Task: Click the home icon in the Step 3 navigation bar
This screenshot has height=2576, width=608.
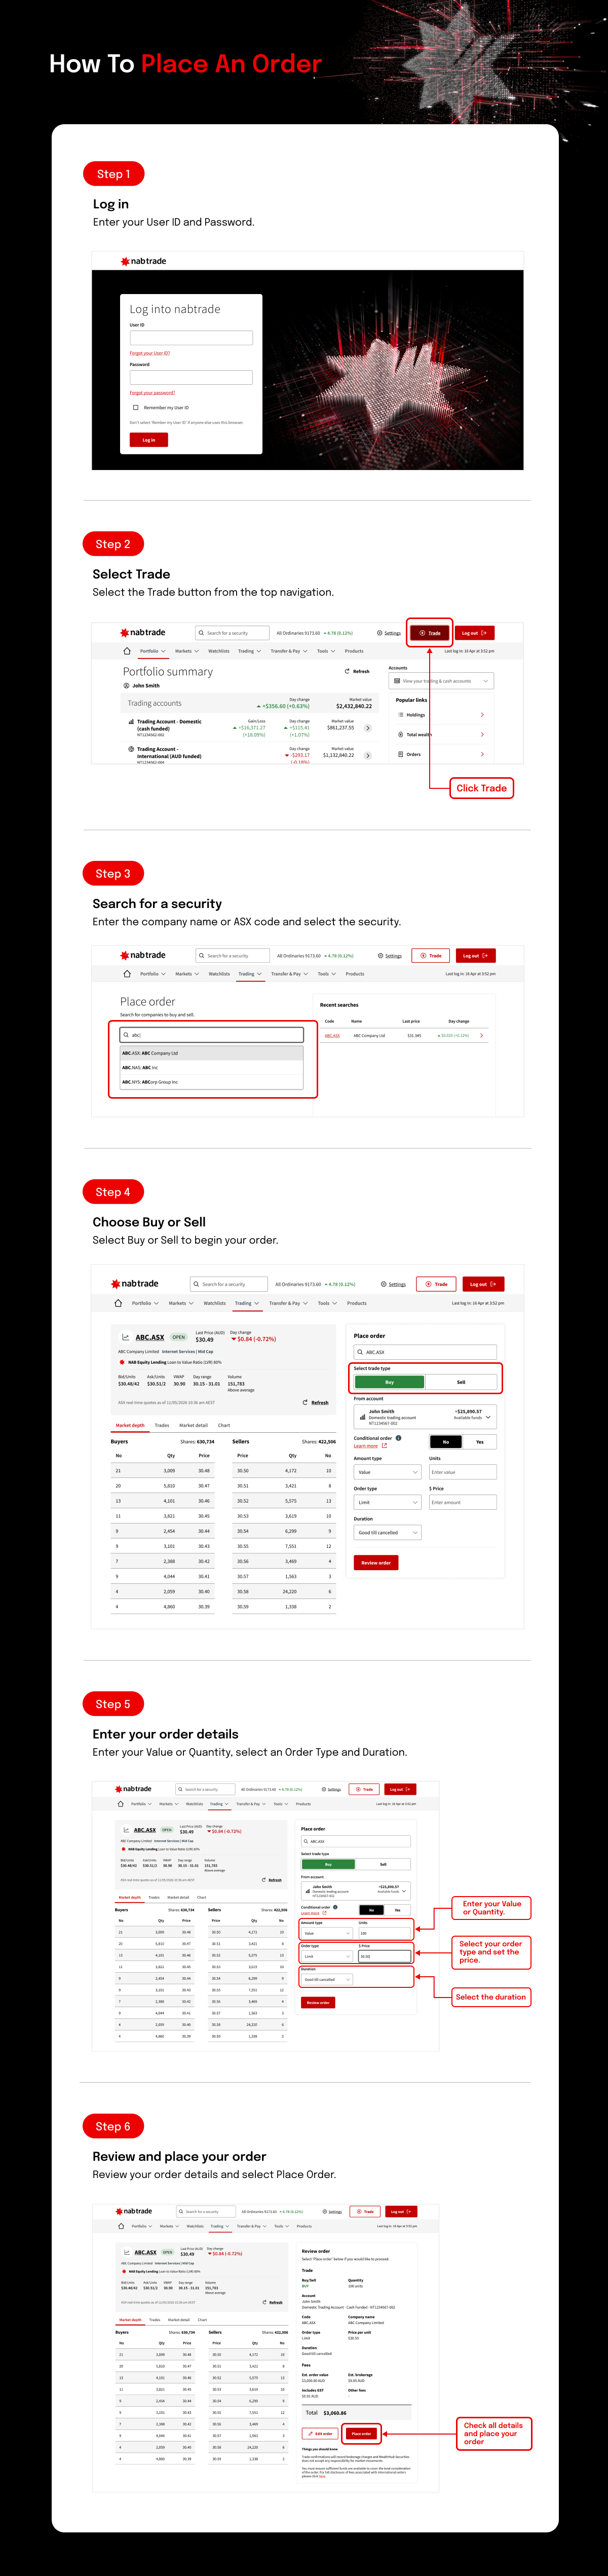Action: [127, 974]
